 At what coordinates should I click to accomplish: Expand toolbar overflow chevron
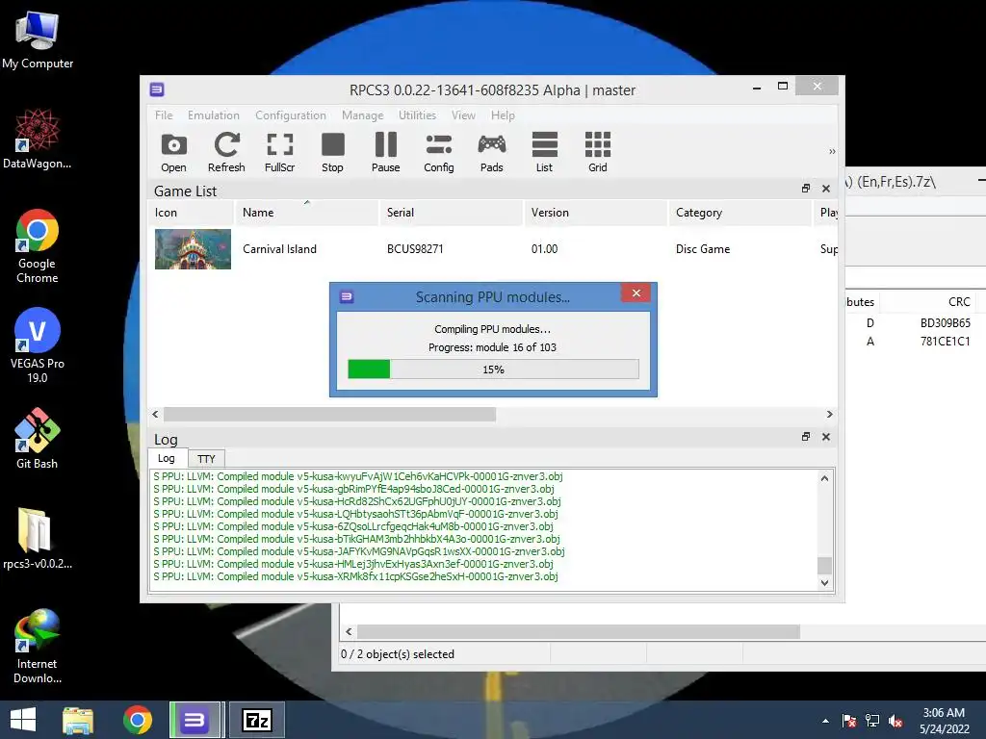(832, 151)
